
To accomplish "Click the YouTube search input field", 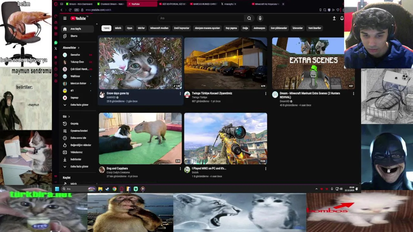I will [x=201, y=18].
